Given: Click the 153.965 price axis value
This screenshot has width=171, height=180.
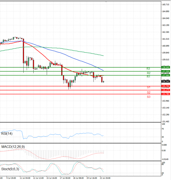Looking at the screenshot, I should pos(166,101).
